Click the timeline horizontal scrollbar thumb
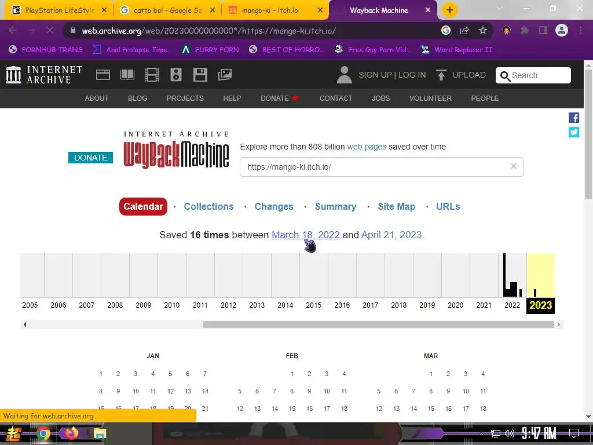Image resolution: width=593 pixels, height=445 pixels. tap(379, 324)
